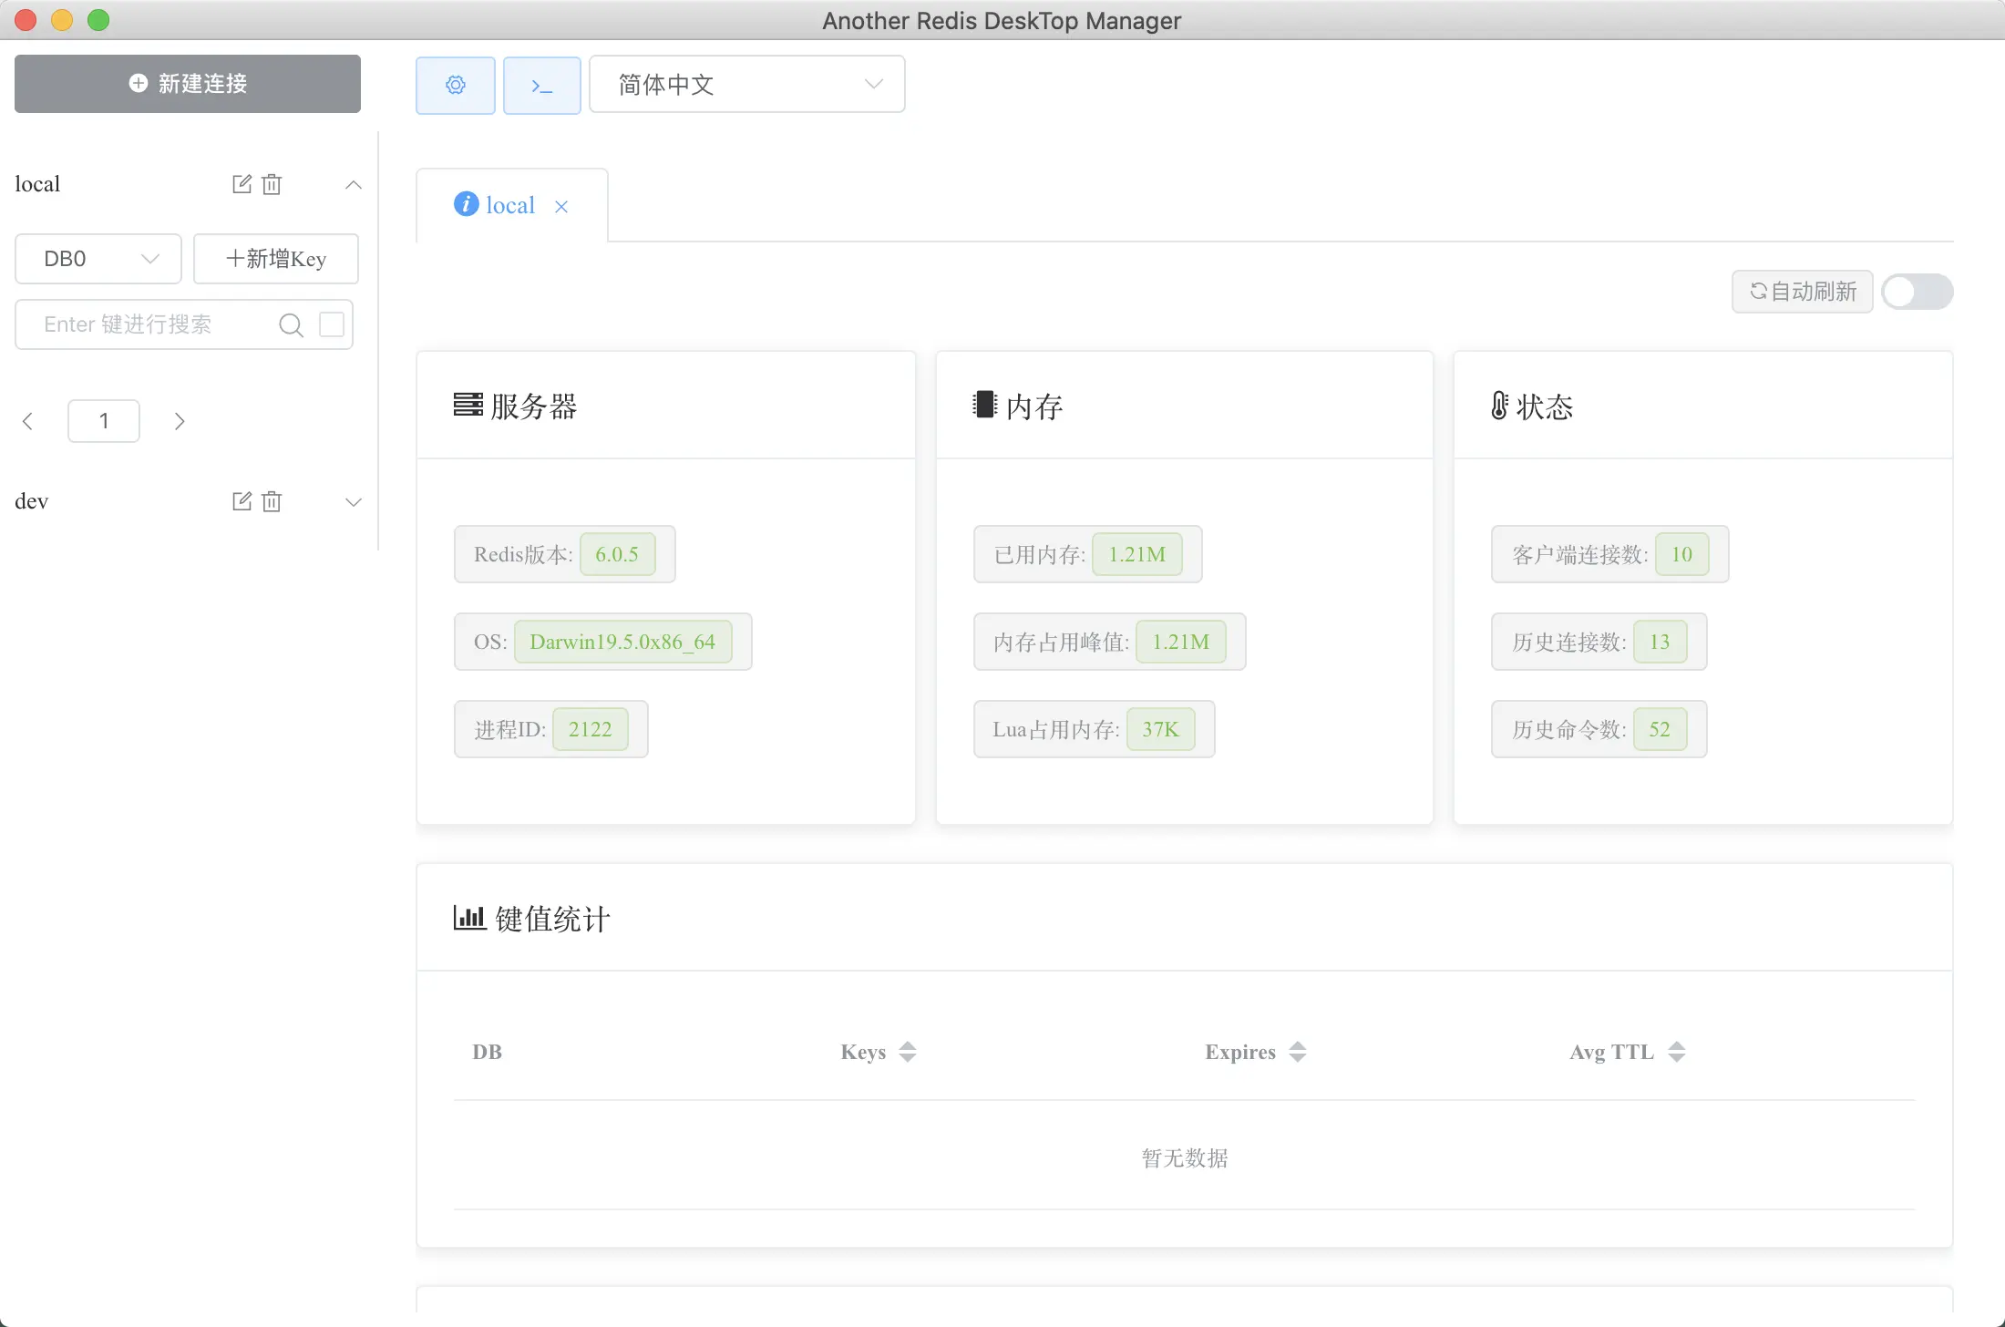Collapse the local connection

[x=354, y=184]
